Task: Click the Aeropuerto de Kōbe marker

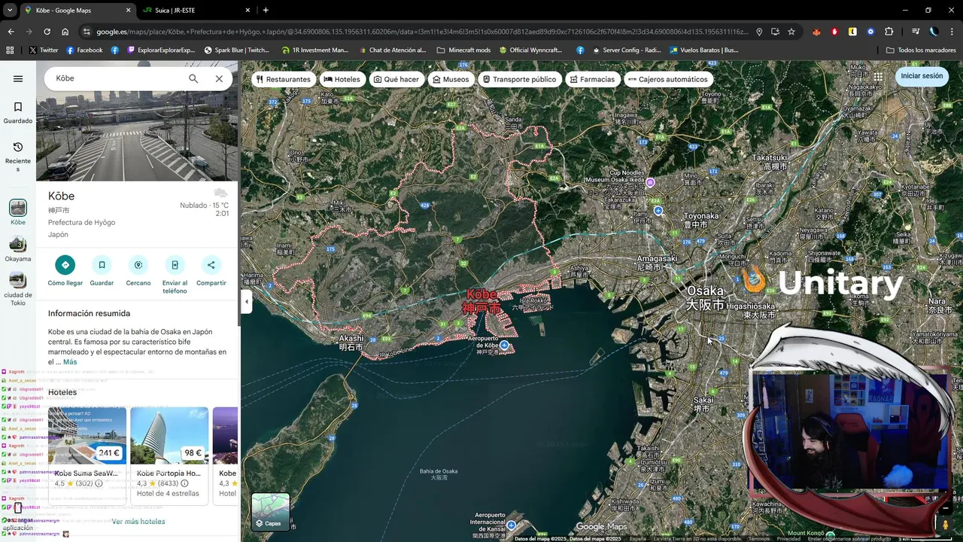Action: (x=505, y=346)
